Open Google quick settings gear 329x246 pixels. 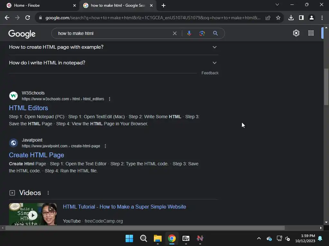click(x=296, y=33)
